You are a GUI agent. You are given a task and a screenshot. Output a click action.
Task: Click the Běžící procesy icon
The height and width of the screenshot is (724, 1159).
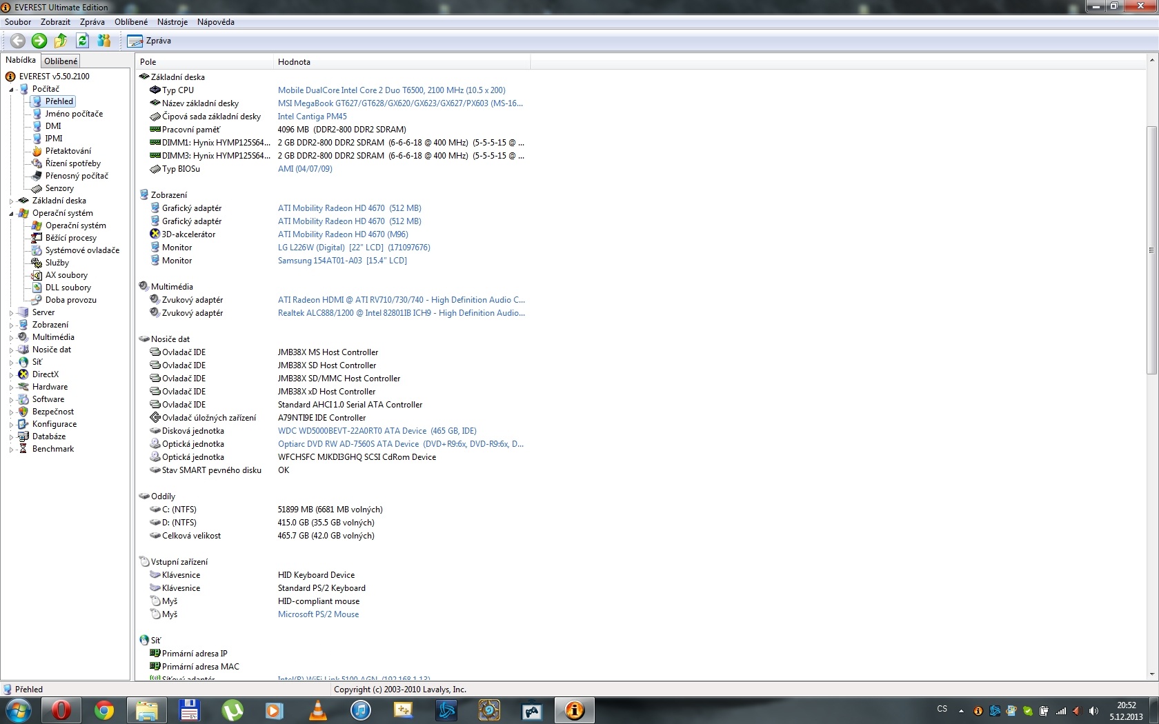[37, 238]
